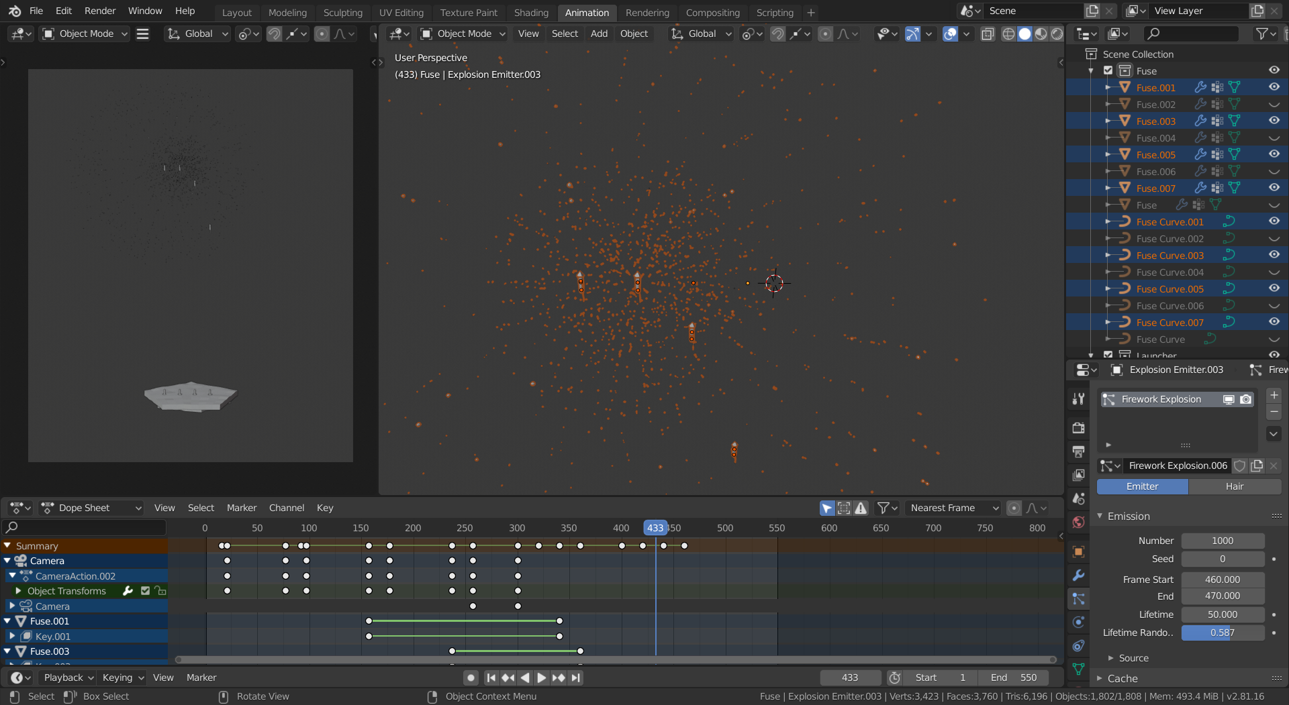Image resolution: width=1289 pixels, height=705 pixels.
Task: Click the particle Number field
Action: tap(1223, 541)
